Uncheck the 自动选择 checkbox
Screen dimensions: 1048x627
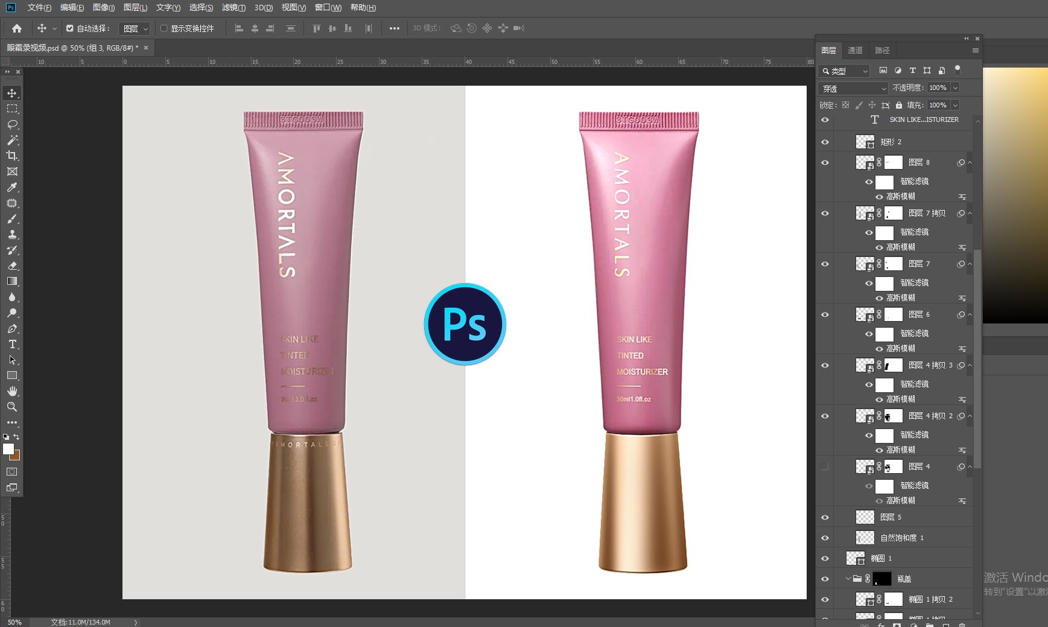(x=70, y=28)
